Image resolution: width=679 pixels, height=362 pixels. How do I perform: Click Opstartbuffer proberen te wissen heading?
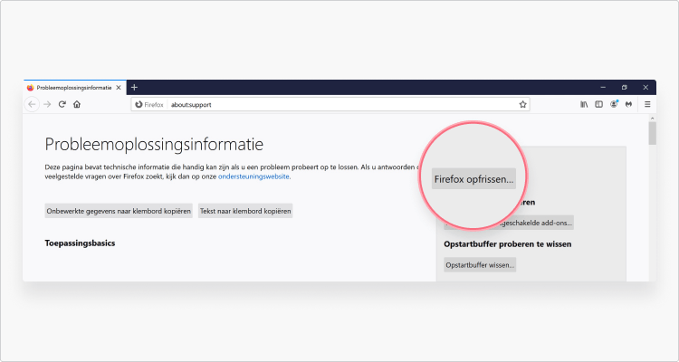pos(508,244)
